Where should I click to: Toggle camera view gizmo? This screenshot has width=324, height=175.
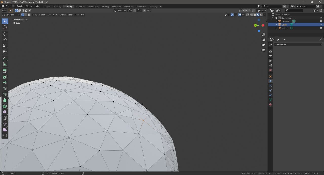point(264,45)
